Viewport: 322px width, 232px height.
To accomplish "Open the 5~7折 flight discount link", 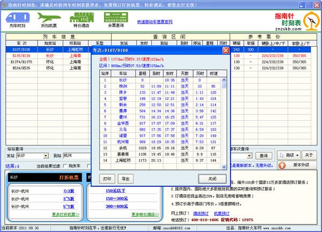I will tap(69, 207).
